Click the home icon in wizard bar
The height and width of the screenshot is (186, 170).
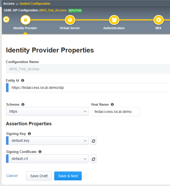coord(6,20)
